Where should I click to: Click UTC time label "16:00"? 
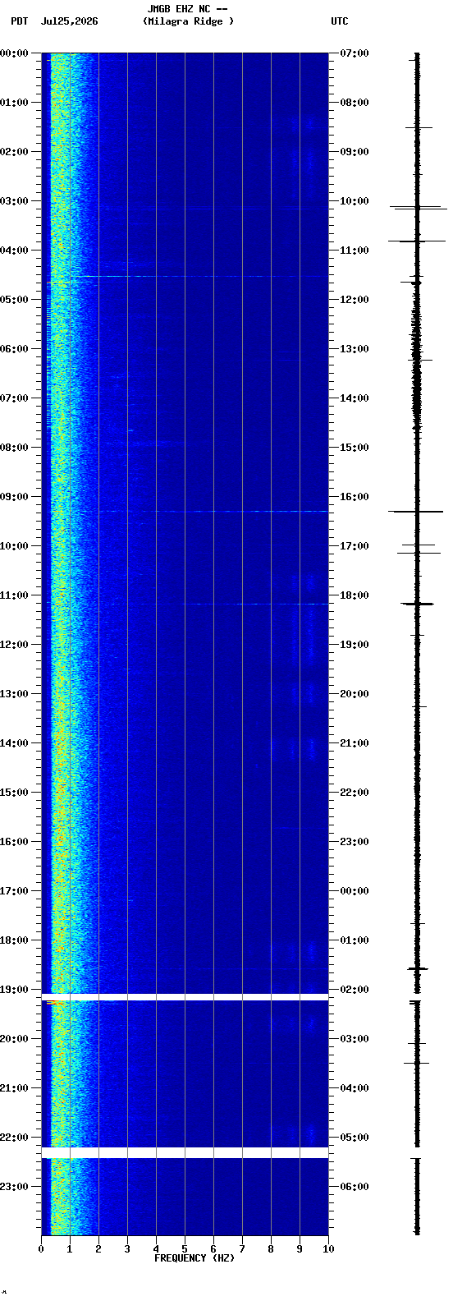[355, 497]
